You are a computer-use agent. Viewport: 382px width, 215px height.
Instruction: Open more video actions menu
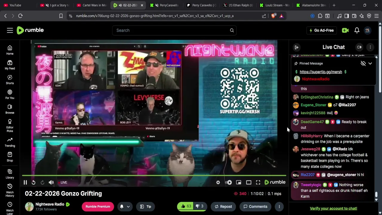(279, 206)
